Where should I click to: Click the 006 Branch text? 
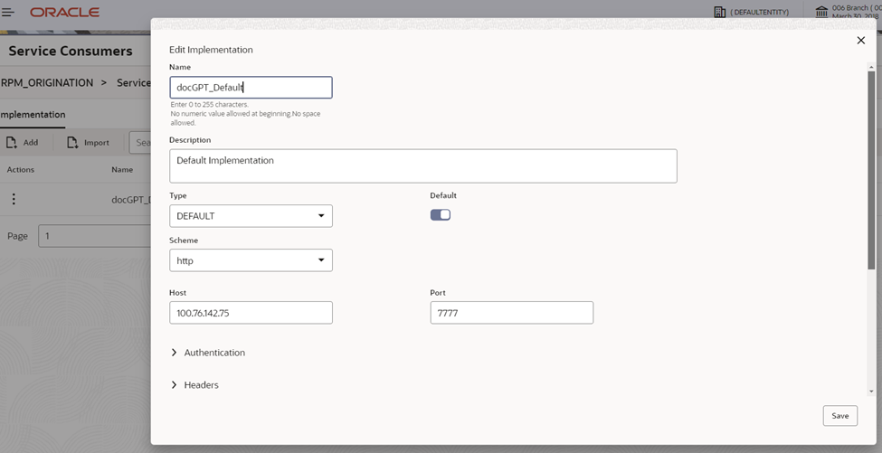(856, 8)
